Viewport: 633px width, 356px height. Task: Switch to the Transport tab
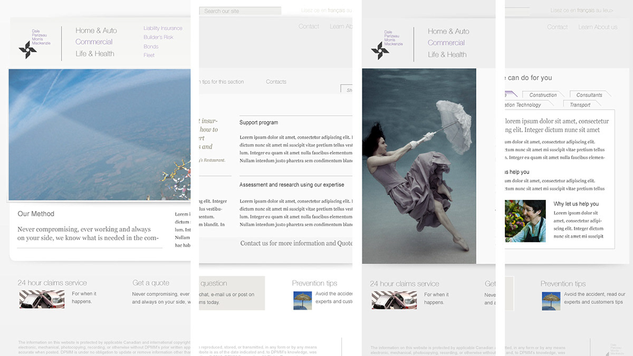pyautogui.click(x=580, y=105)
